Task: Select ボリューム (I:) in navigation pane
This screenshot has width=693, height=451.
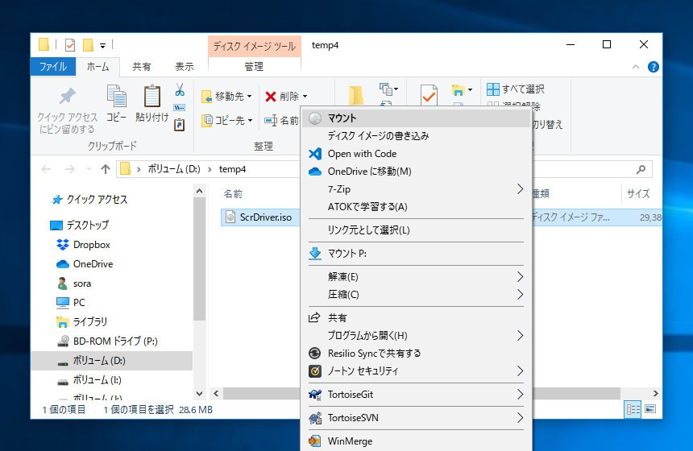Action: click(97, 380)
